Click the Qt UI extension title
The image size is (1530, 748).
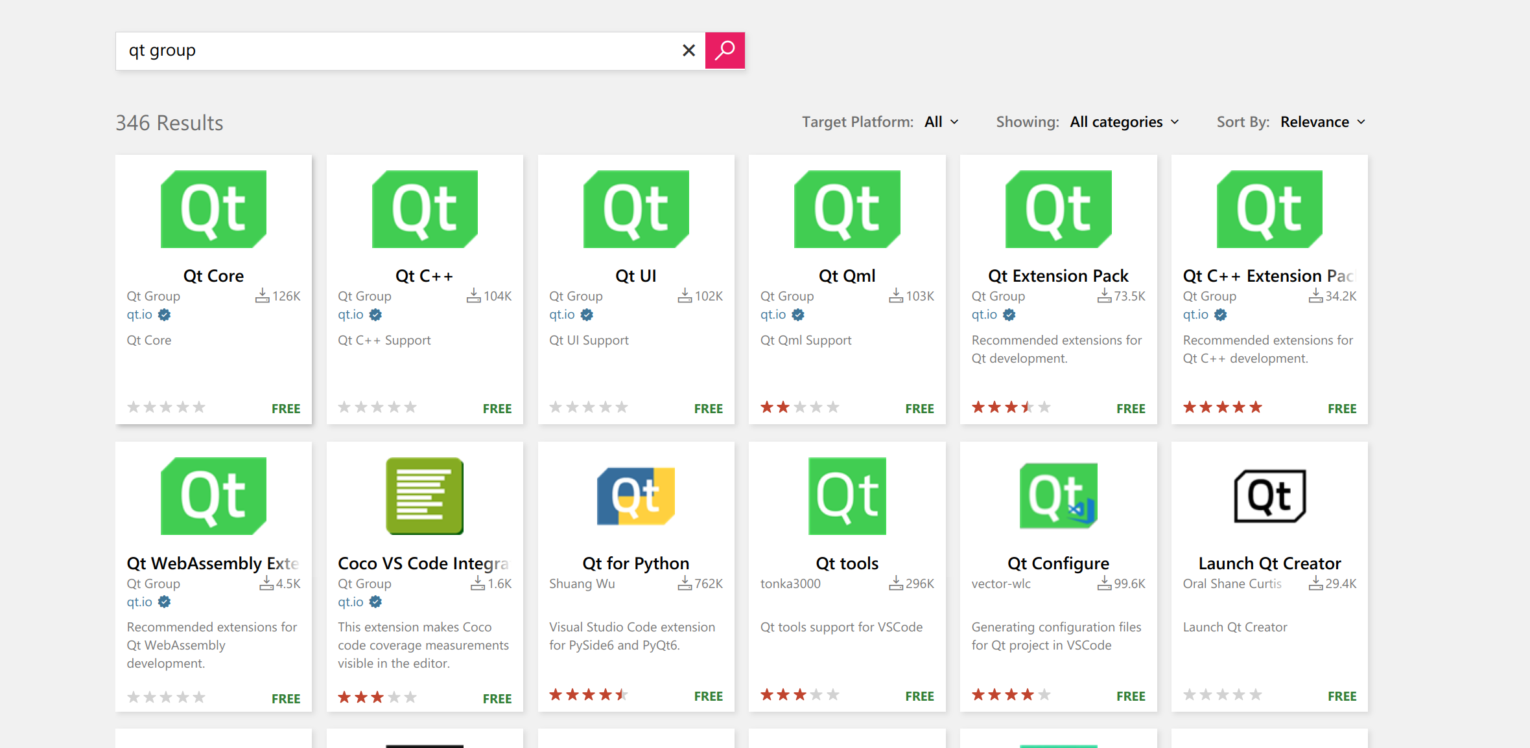click(635, 276)
